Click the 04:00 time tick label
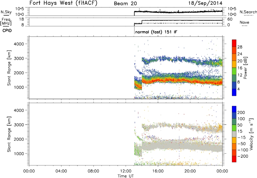This screenshot has height=178, width=257. (x=61, y=171)
